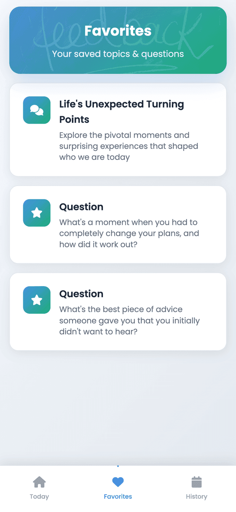The height and width of the screenshot is (512, 236).
Task: Open the History tab
Action: (x=197, y=487)
